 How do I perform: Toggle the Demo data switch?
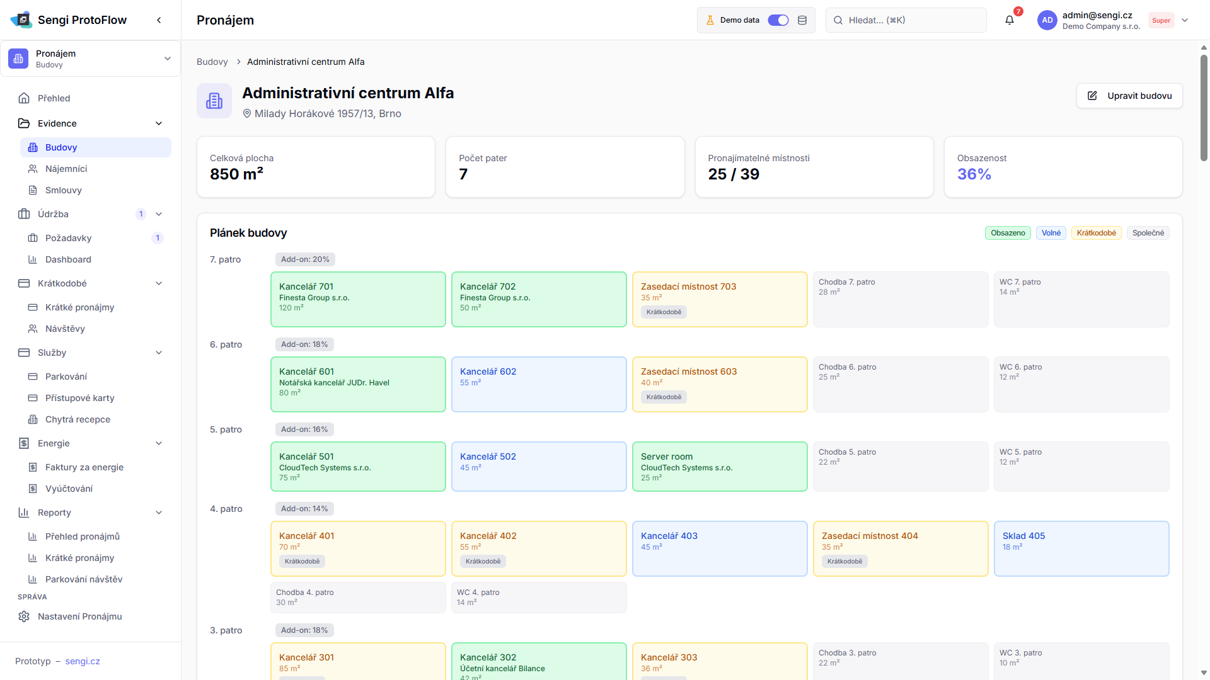778,20
